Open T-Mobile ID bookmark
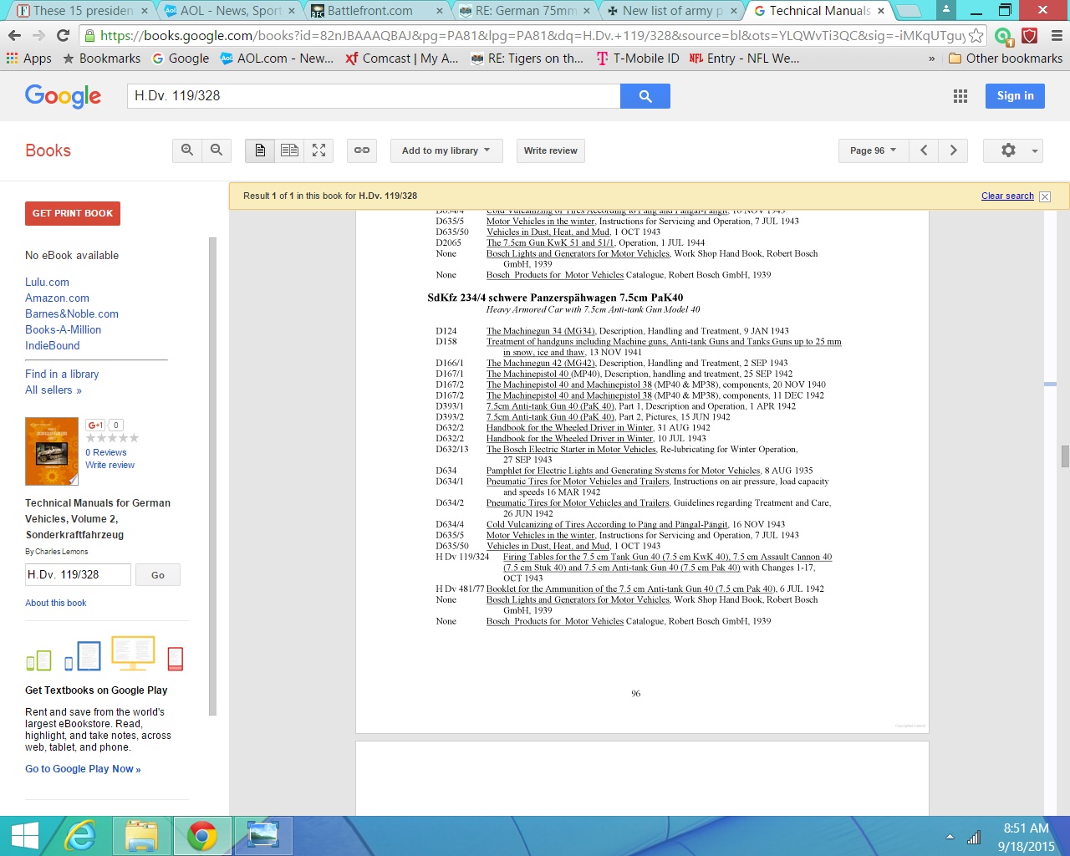This screenshot has height=856, width=1070. (x=637, y=59)
